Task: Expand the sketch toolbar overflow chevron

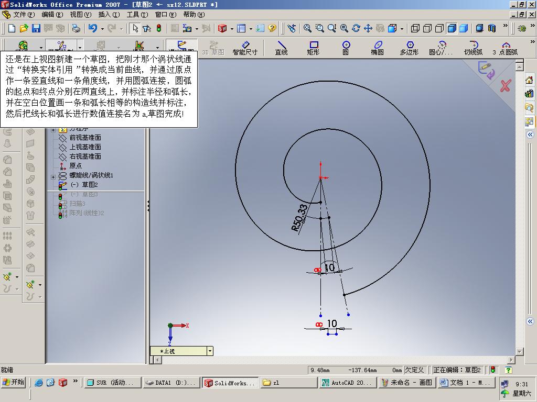Action: click(x=533, y=42)
